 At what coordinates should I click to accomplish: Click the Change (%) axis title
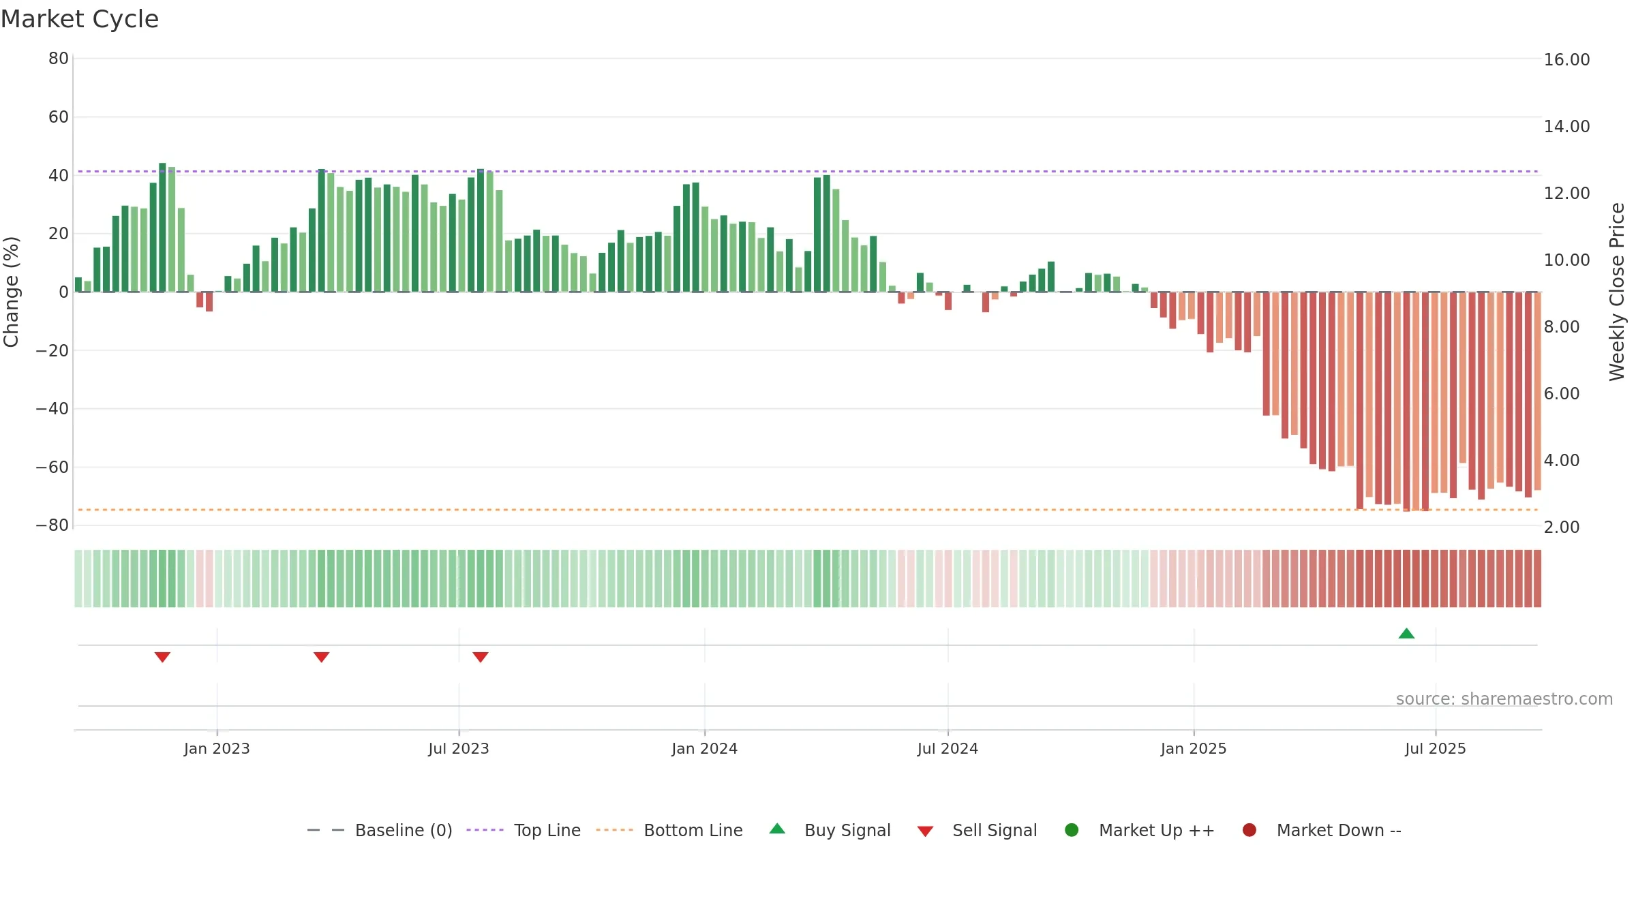[x=11, y=292]
